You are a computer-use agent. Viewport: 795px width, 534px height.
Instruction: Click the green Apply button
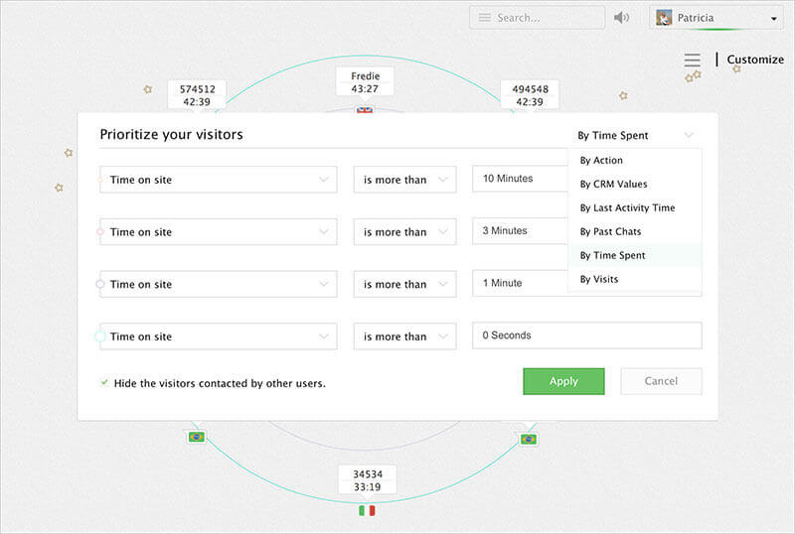[563, 381]
